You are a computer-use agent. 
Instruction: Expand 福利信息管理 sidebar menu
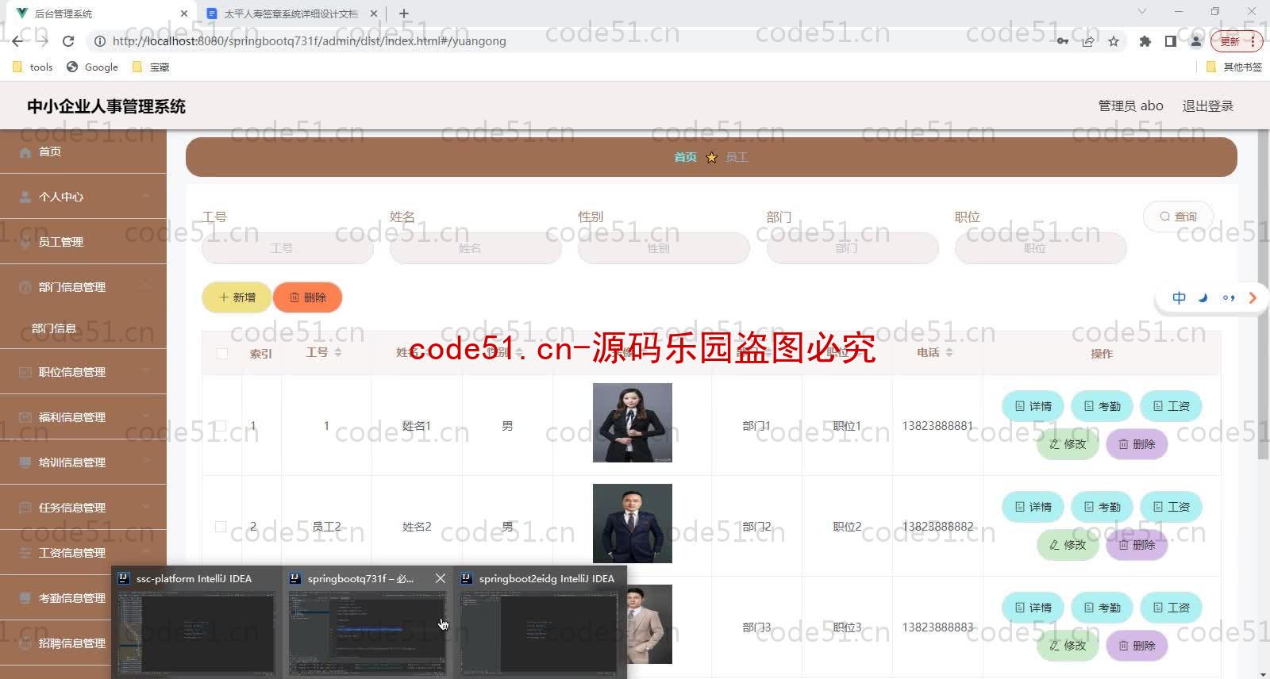[x=83, y=417]
